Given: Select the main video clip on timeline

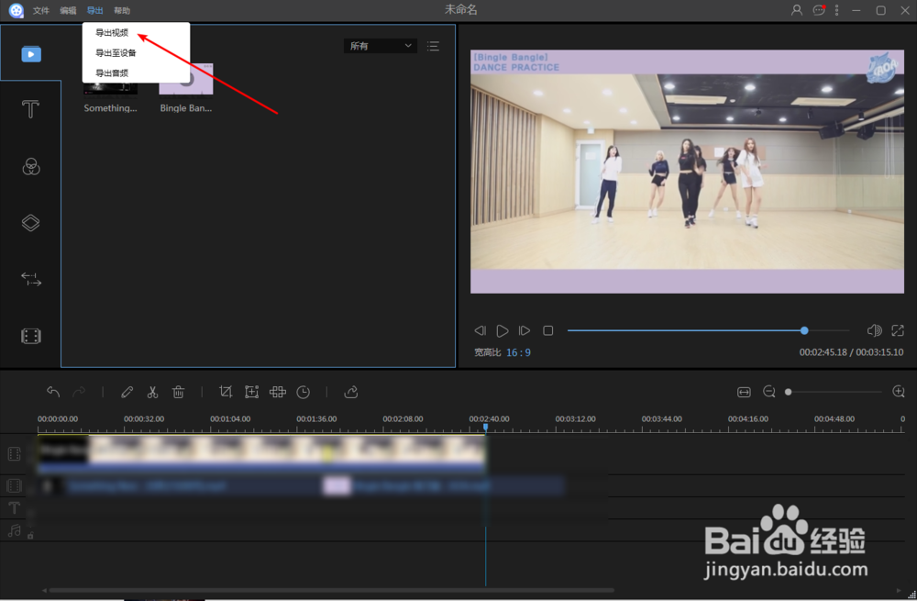Looking at the screenshot, I should click(x=260, y=453).
